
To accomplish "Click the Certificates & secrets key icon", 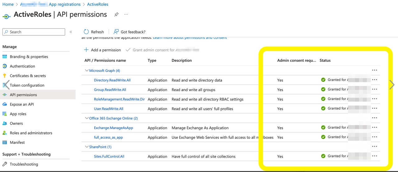I will click(5, 76).
